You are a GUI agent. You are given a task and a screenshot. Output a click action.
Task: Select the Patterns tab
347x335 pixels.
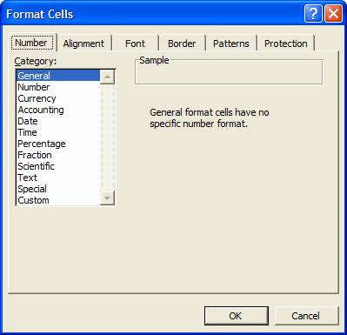(231, 44)
